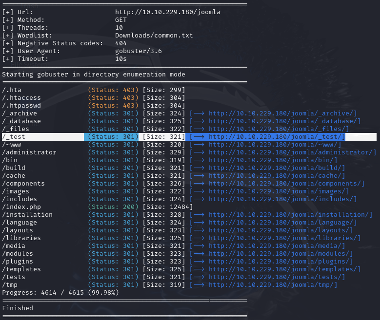This screenshot has width=380, height=320.
Task: Click the timeout value 10s
Action: [x=121, y=59]
